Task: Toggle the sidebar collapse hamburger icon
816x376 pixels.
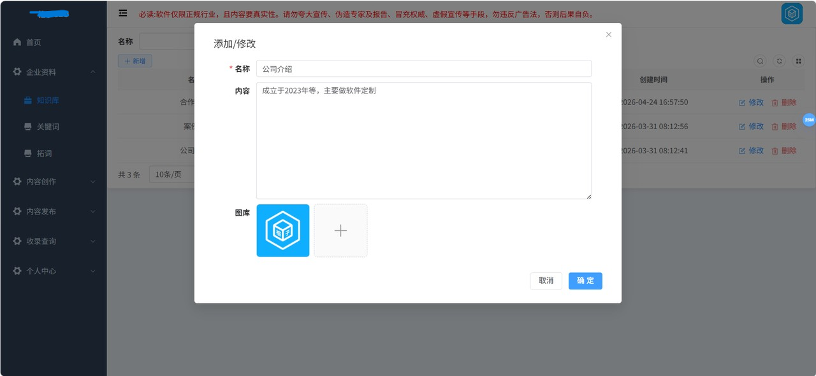Action: pos(123,13)
